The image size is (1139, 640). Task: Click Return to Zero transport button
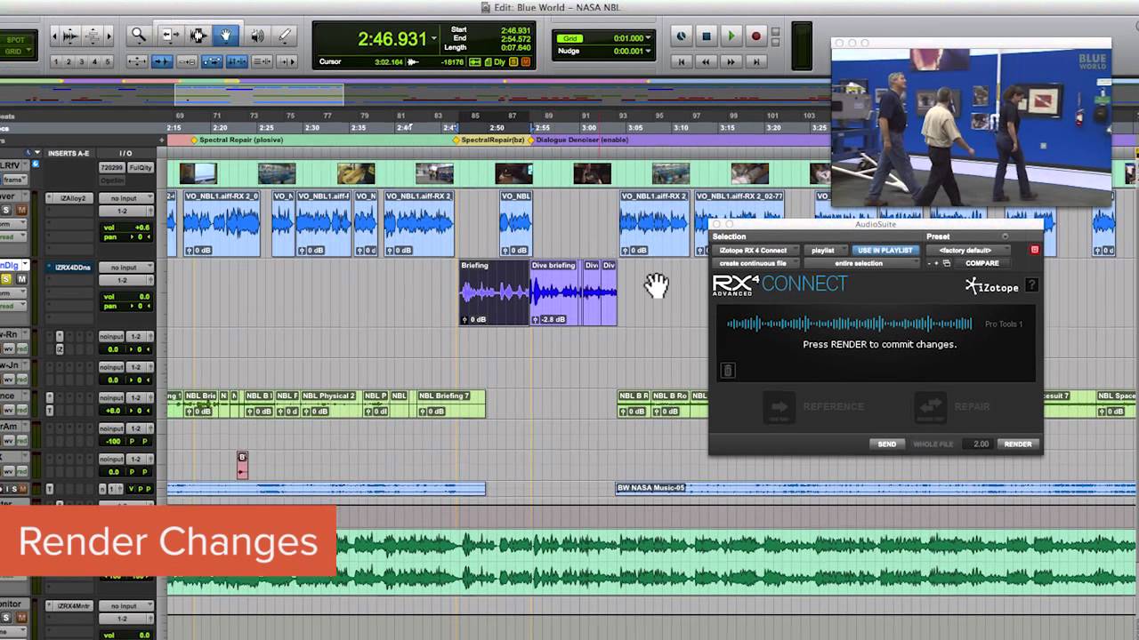point(682,61)
